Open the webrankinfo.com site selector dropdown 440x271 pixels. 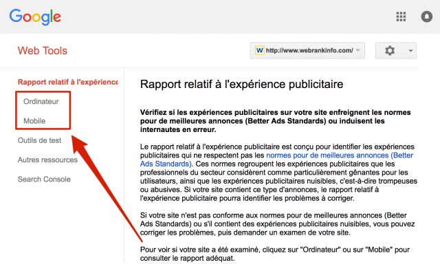point(307,50)
